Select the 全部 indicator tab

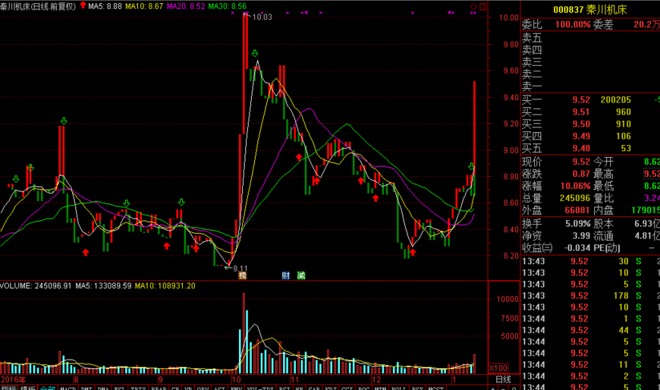pyautogui.click(x=48, y=388)
